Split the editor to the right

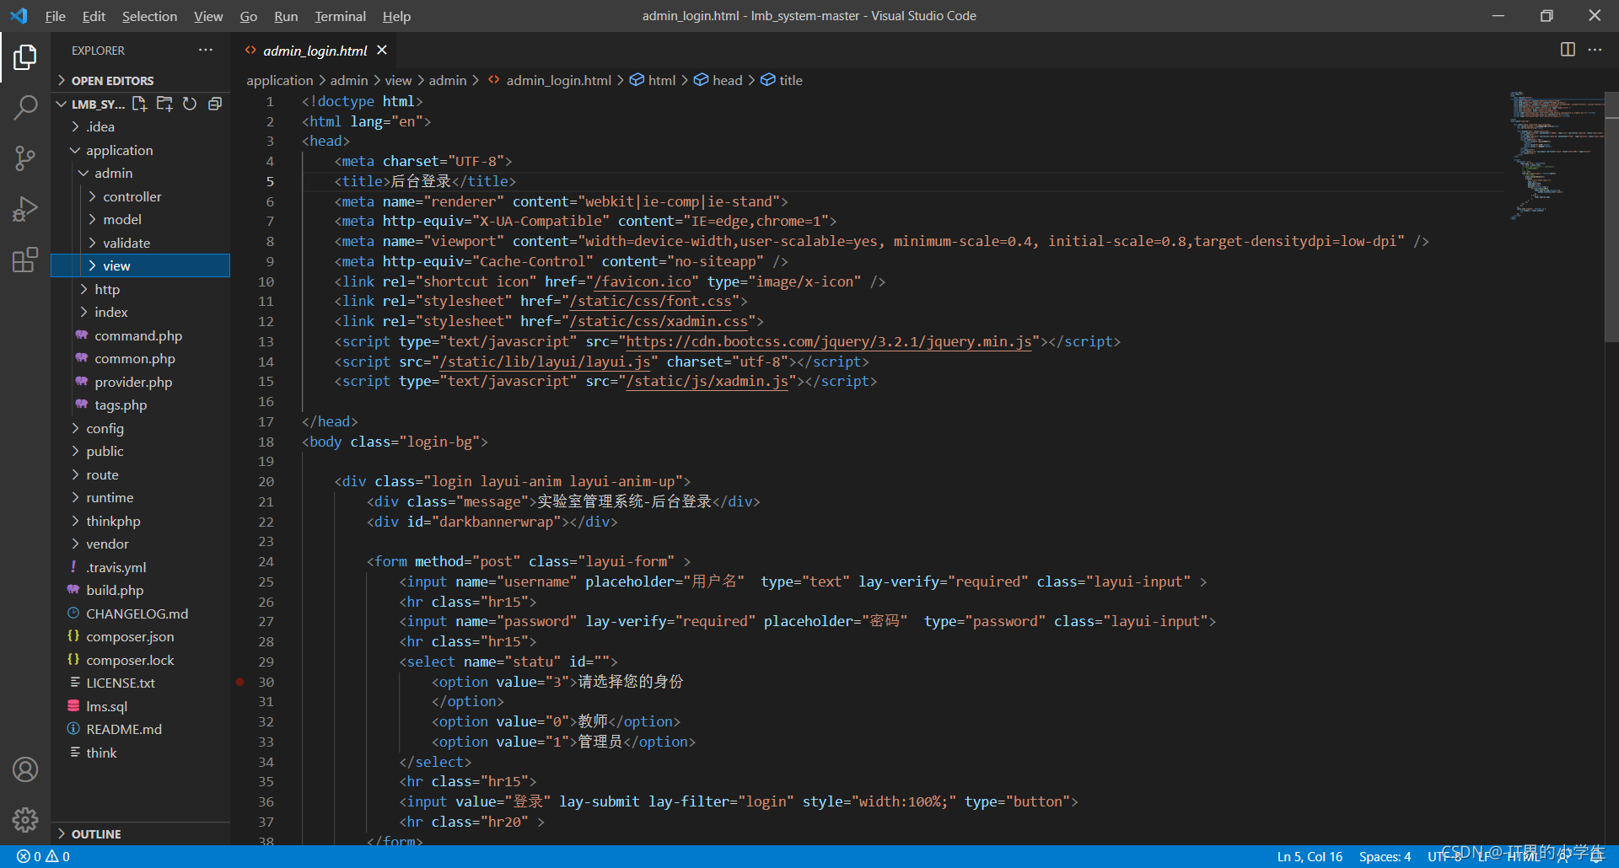1568,50
